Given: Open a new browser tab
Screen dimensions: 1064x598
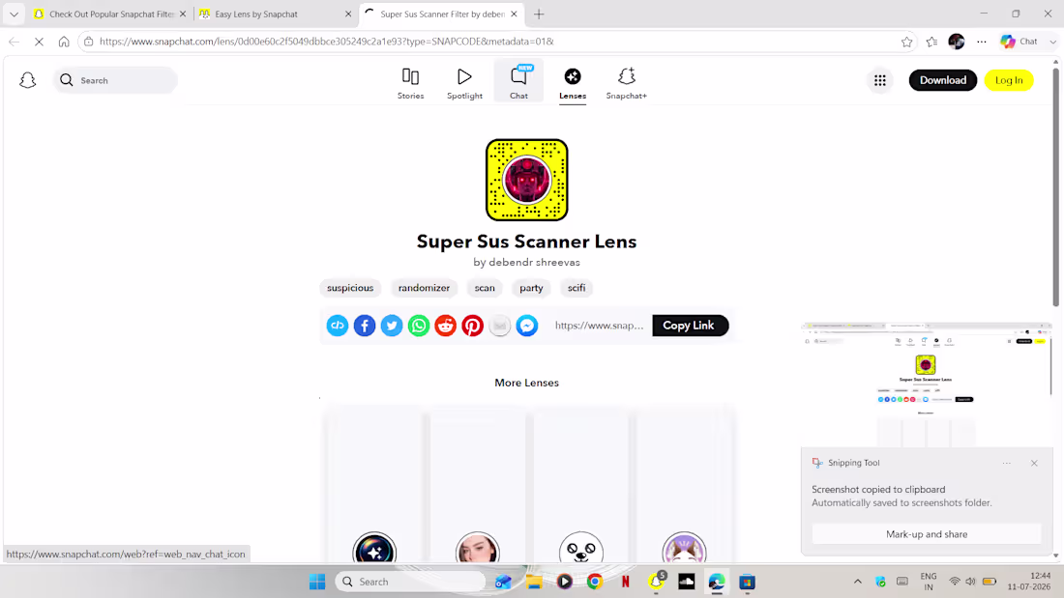Looking at the screenshot, I should pos(539,14).
